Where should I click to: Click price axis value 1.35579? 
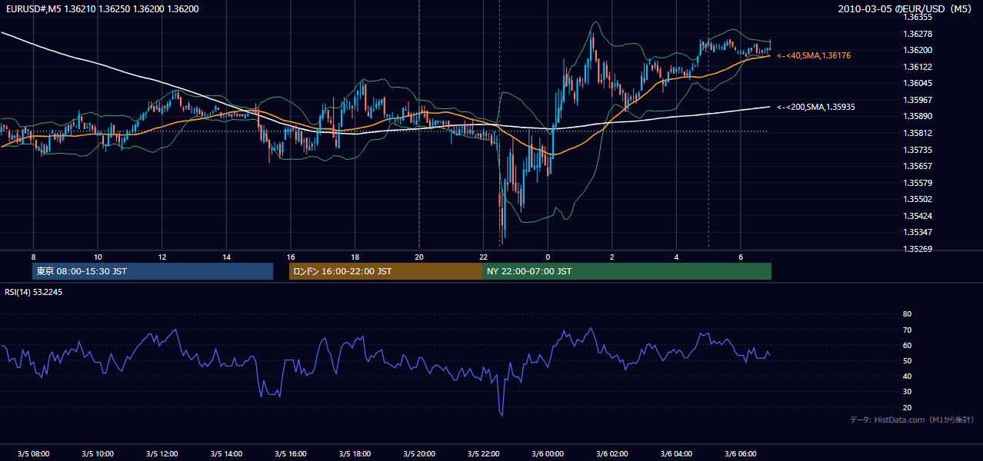tap(917, 183)
